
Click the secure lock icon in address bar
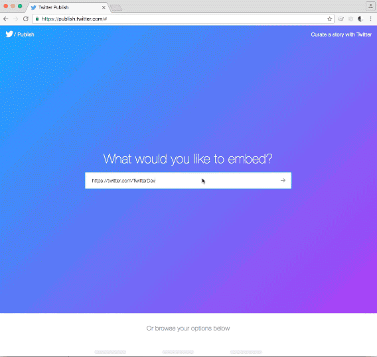37,19
